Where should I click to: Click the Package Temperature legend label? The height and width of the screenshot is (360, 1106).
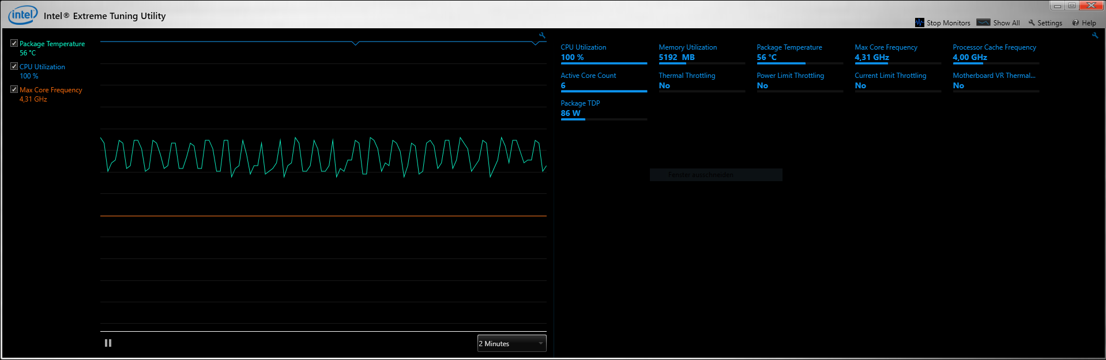coord(52,44)
